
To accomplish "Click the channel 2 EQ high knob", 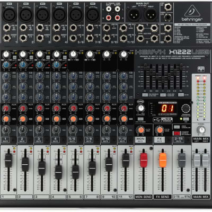I will [x=23, y=76].
